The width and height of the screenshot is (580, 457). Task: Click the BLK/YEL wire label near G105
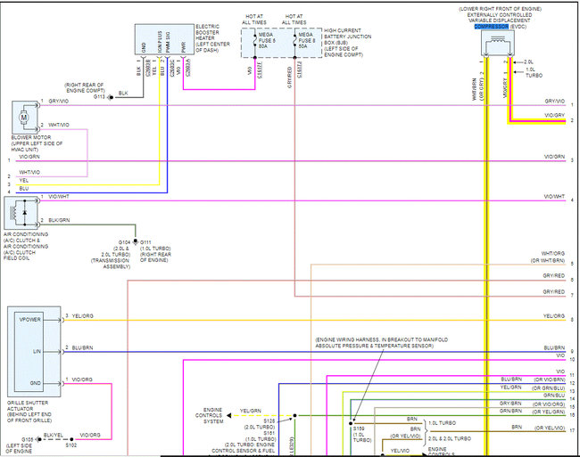(x=54, y=436)
